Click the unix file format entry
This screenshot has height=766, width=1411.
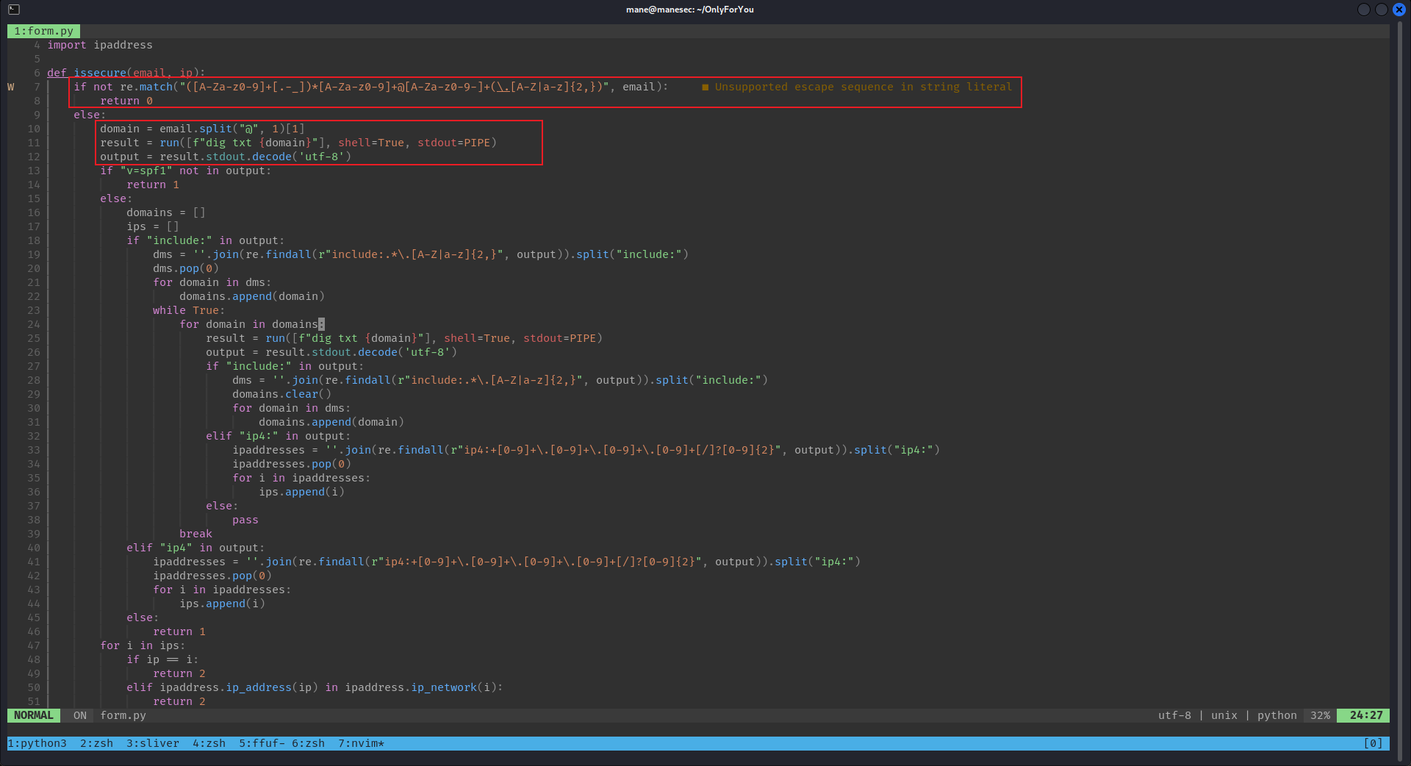tap(1224, 715)
